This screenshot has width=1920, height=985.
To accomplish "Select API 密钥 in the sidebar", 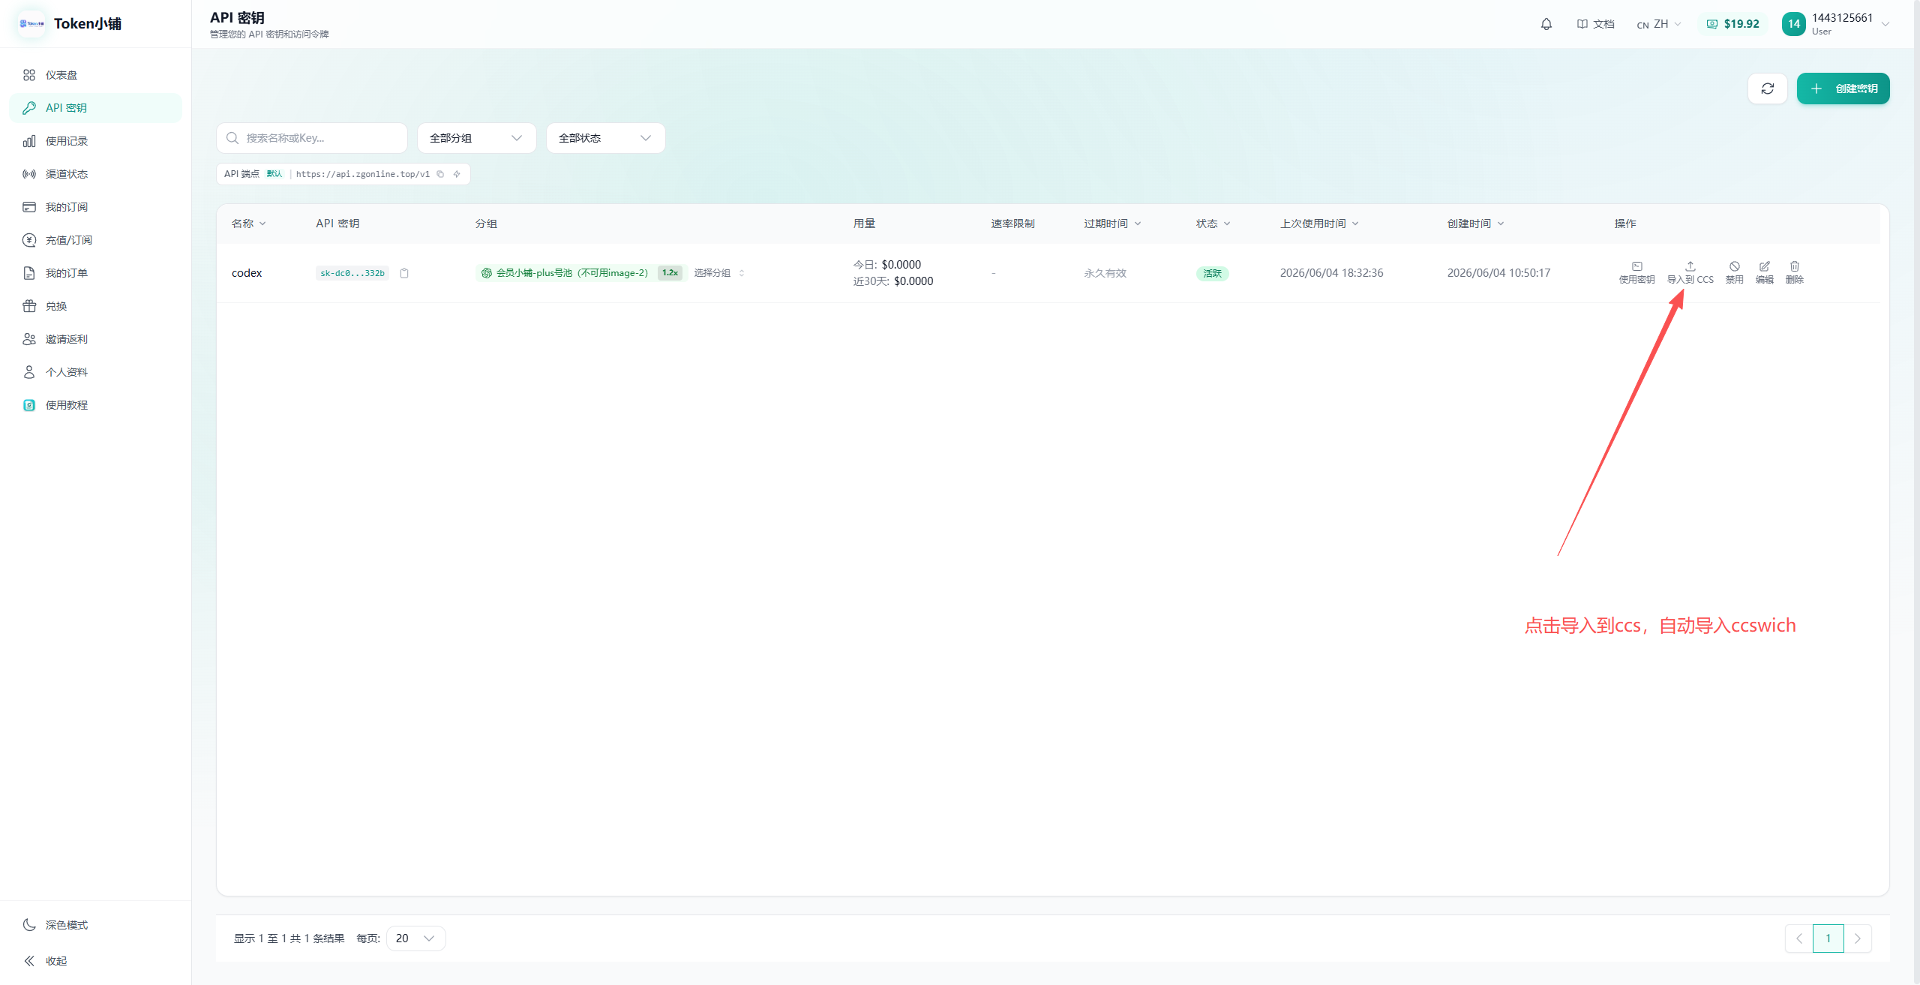I will (x=95, y=108).
